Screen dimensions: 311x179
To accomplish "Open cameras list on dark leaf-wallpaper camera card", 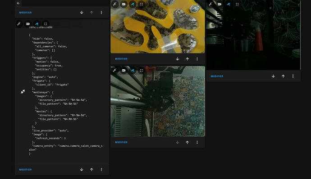I will pos(220,4).
